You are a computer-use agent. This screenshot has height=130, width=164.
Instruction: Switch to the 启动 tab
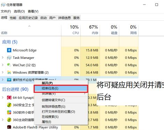[43, 18]
